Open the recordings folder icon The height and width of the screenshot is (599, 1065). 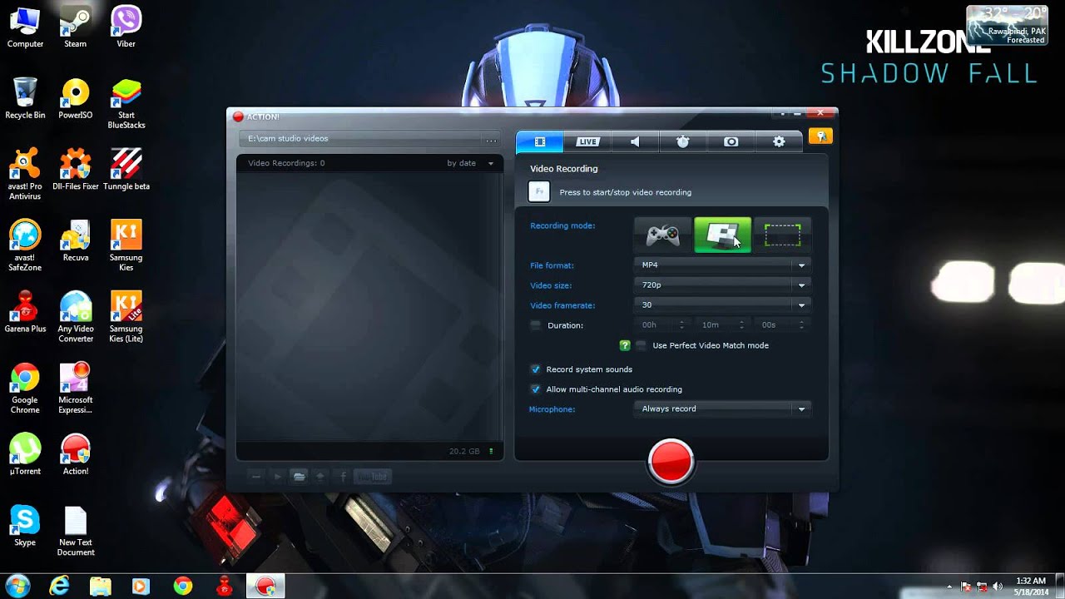(299, 477)
